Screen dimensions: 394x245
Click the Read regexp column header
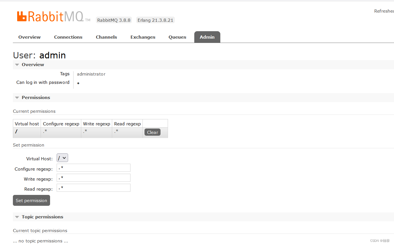[x=127, y=124]
